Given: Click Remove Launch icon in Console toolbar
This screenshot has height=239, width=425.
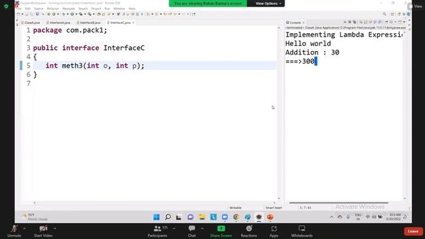Looking at the screenshot, I should pos(350,22).
